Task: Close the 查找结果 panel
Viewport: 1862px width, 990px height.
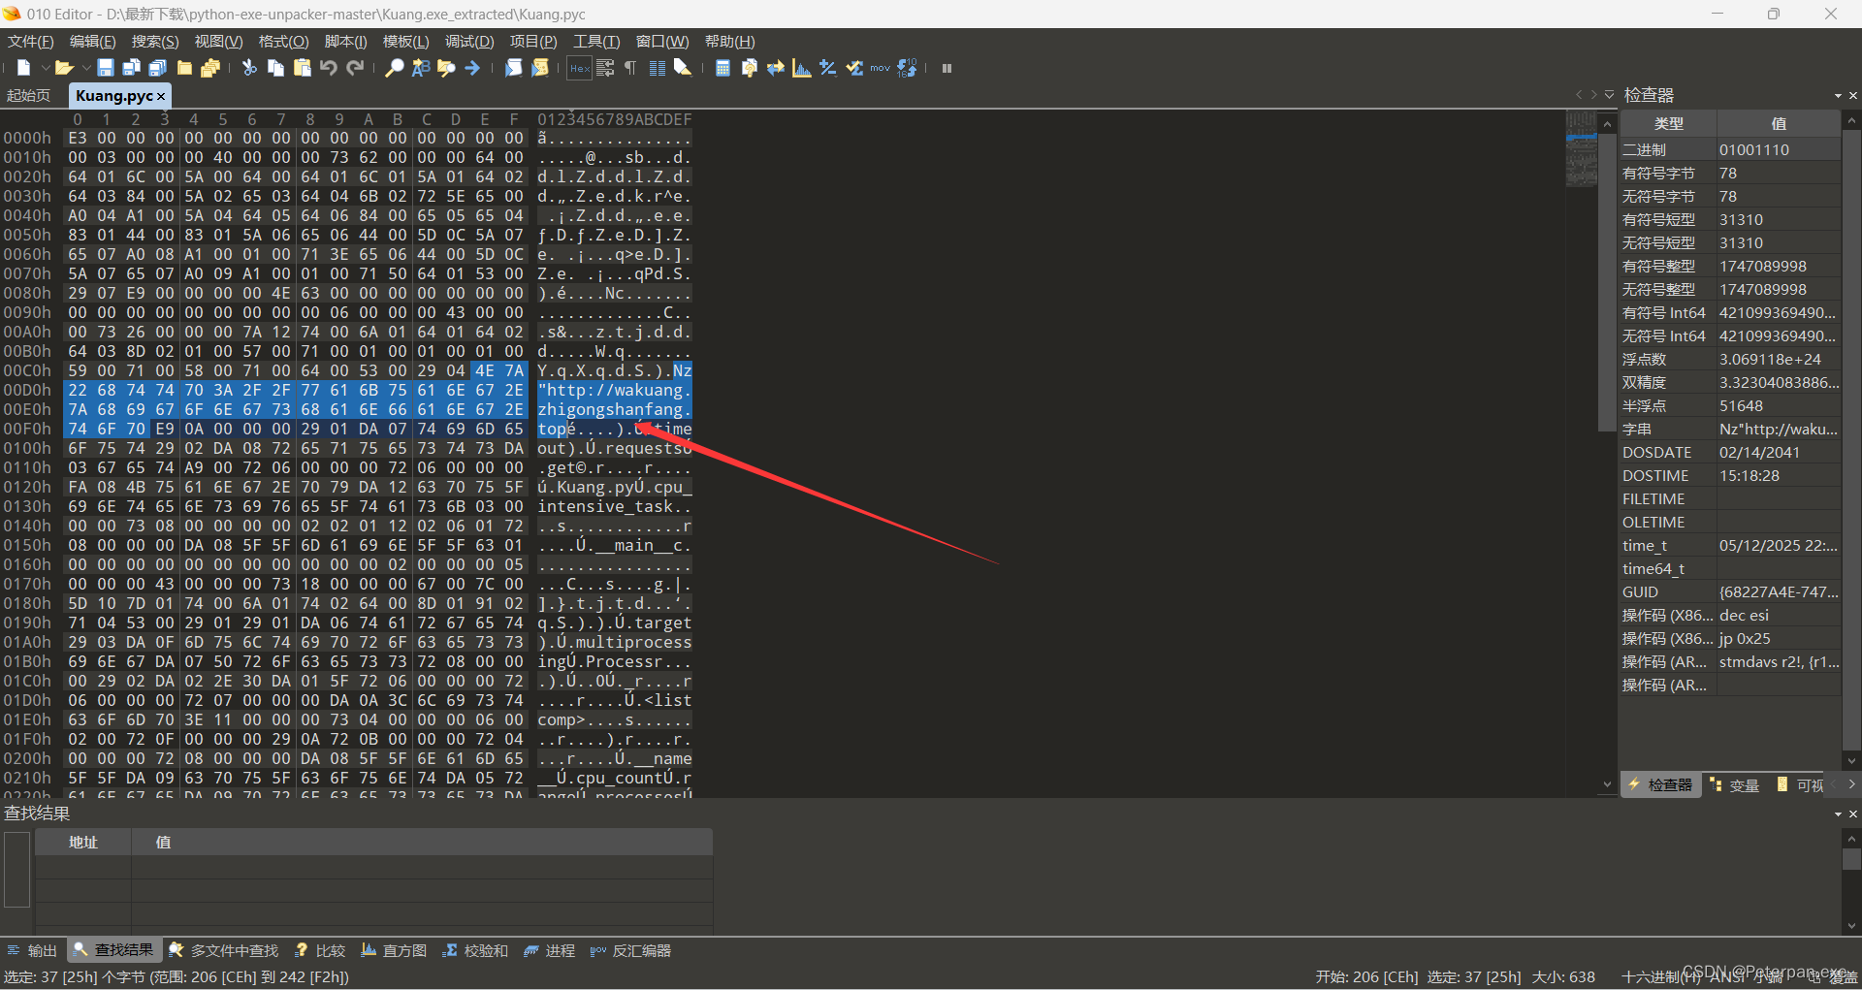Action: pos(1853,814)
